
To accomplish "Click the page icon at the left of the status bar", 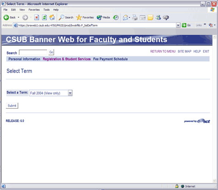I will tap(4, 186).
